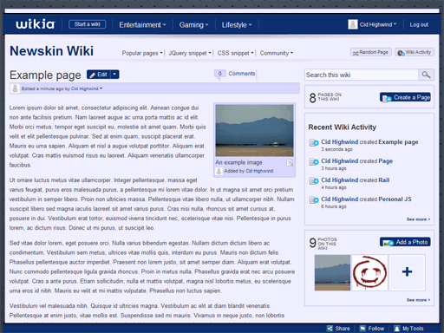
Task: Click the Share icon in bottom bar
Action: pos(330,329)
